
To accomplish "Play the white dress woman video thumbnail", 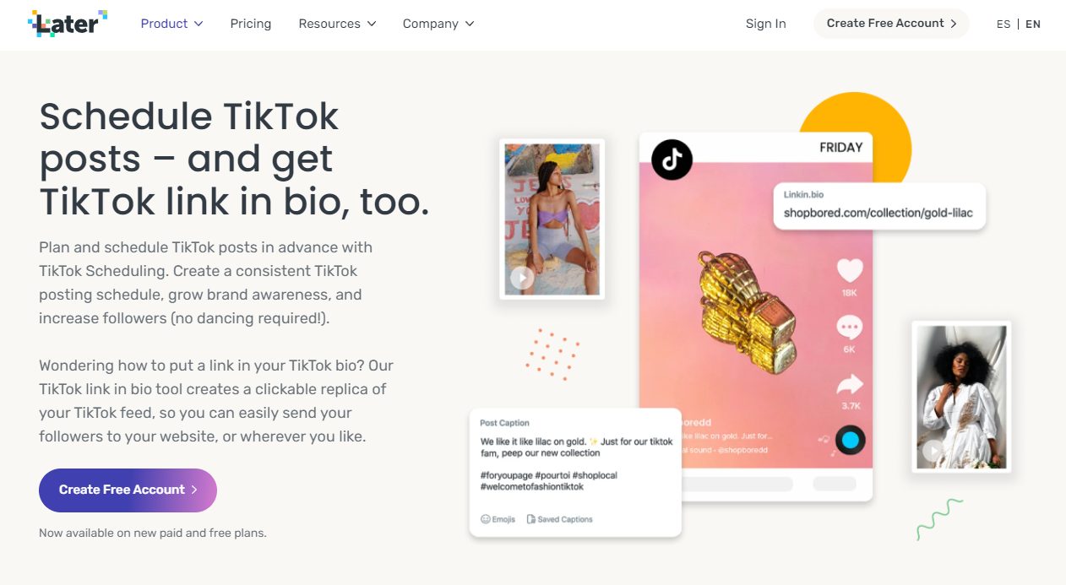I will (933, 452).
